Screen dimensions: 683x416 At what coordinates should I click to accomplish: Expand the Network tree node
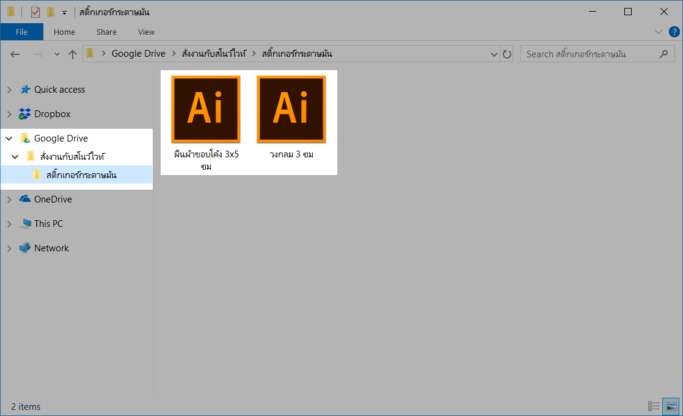(x=9, y=248)
